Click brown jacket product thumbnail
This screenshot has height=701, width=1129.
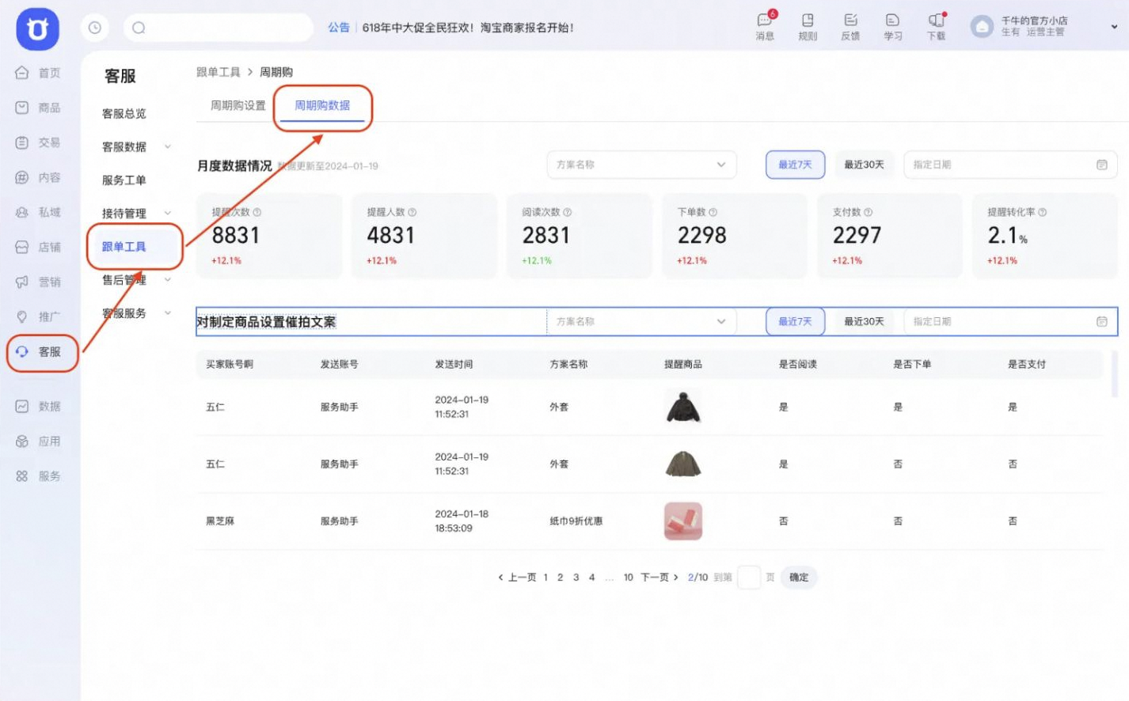pyautogui.click(x=683, y=464)
